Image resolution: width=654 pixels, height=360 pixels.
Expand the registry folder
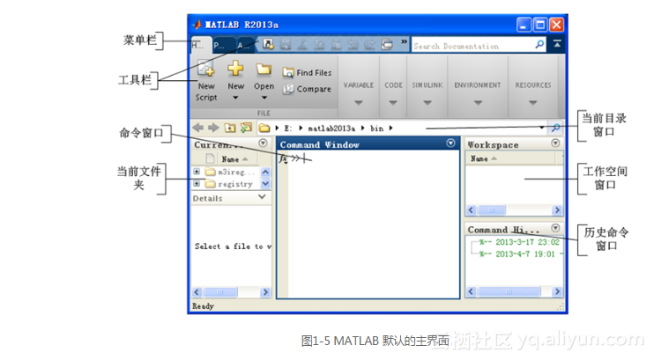pyautogui.click(x=197, y=183)
